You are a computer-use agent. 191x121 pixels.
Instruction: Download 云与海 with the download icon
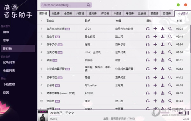162,85
